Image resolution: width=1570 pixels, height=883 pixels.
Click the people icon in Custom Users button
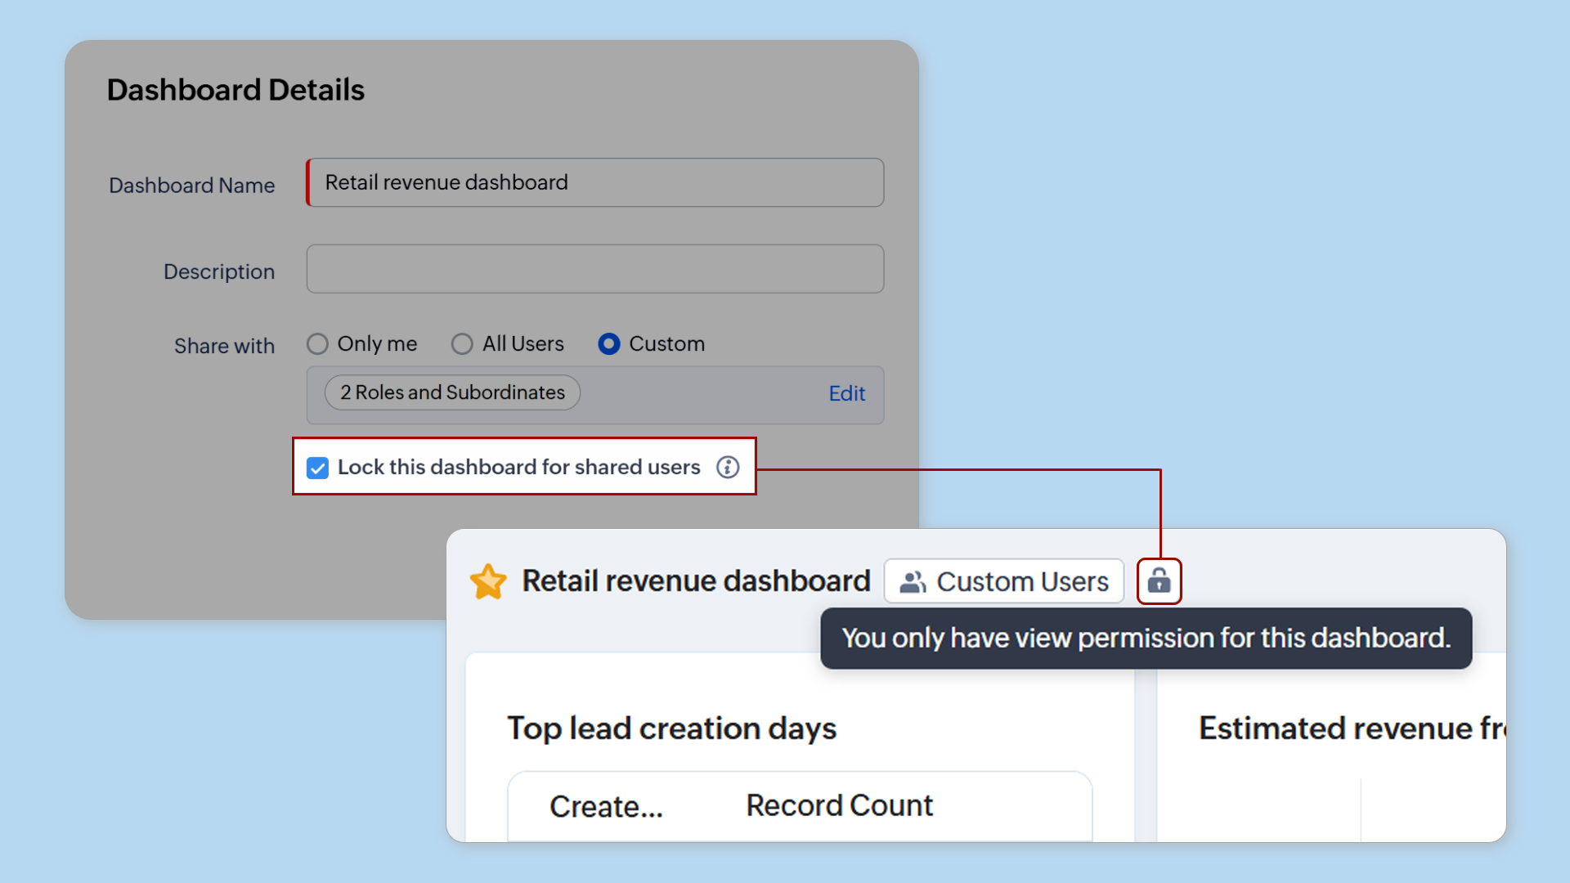(913, 581)
